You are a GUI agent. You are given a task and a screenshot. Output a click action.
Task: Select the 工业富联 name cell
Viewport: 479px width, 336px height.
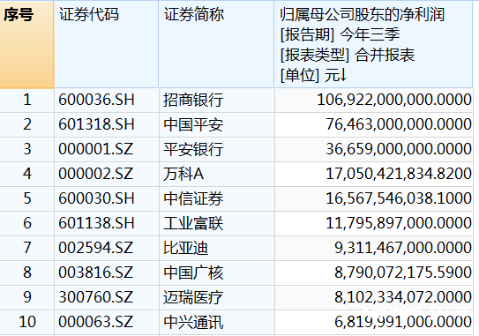217,223
